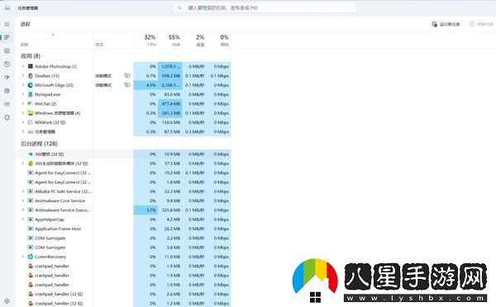Sort by the 2% disk column
Screen dimensions: 496x307
194,40
